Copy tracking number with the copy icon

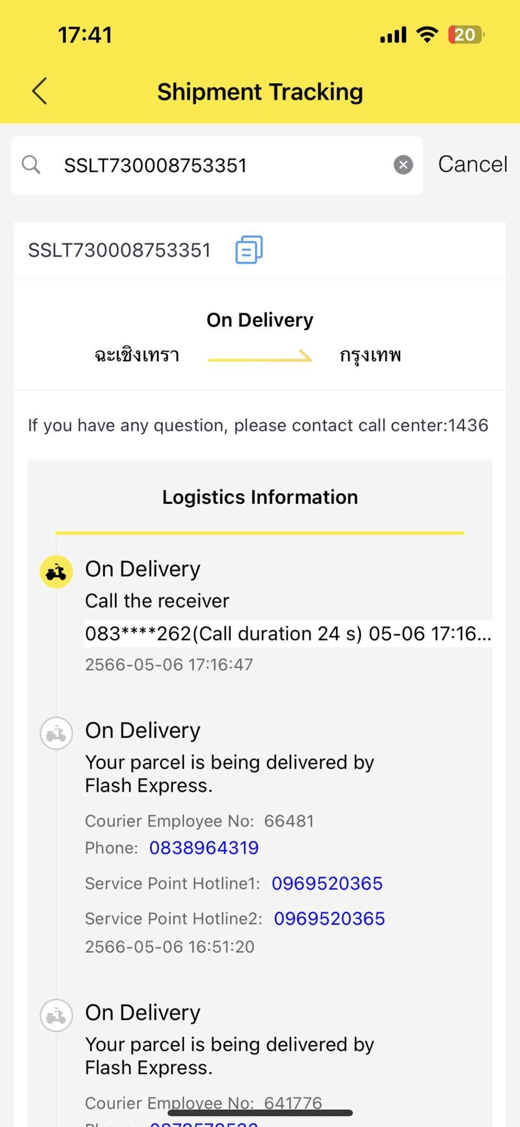(x=249, y=249)
